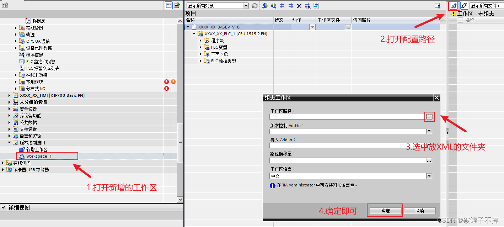The height and width of the screenshot is (227, 504).
Task: Click the browse button next to 工作区路径
Action: pyautogui.click(x=429, y=117)
